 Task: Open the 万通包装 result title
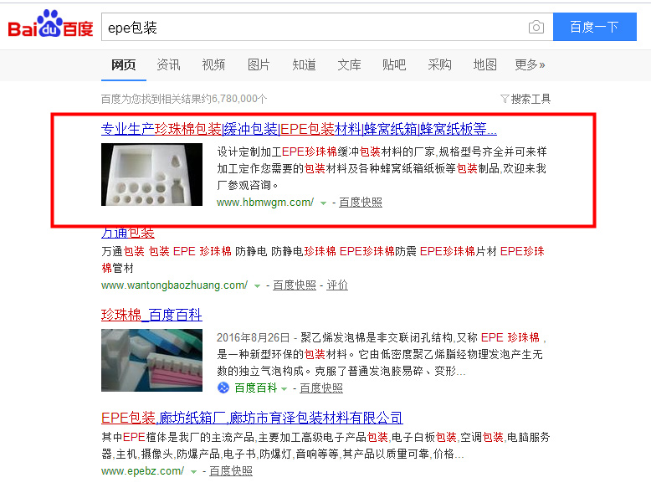click(128, 233)
